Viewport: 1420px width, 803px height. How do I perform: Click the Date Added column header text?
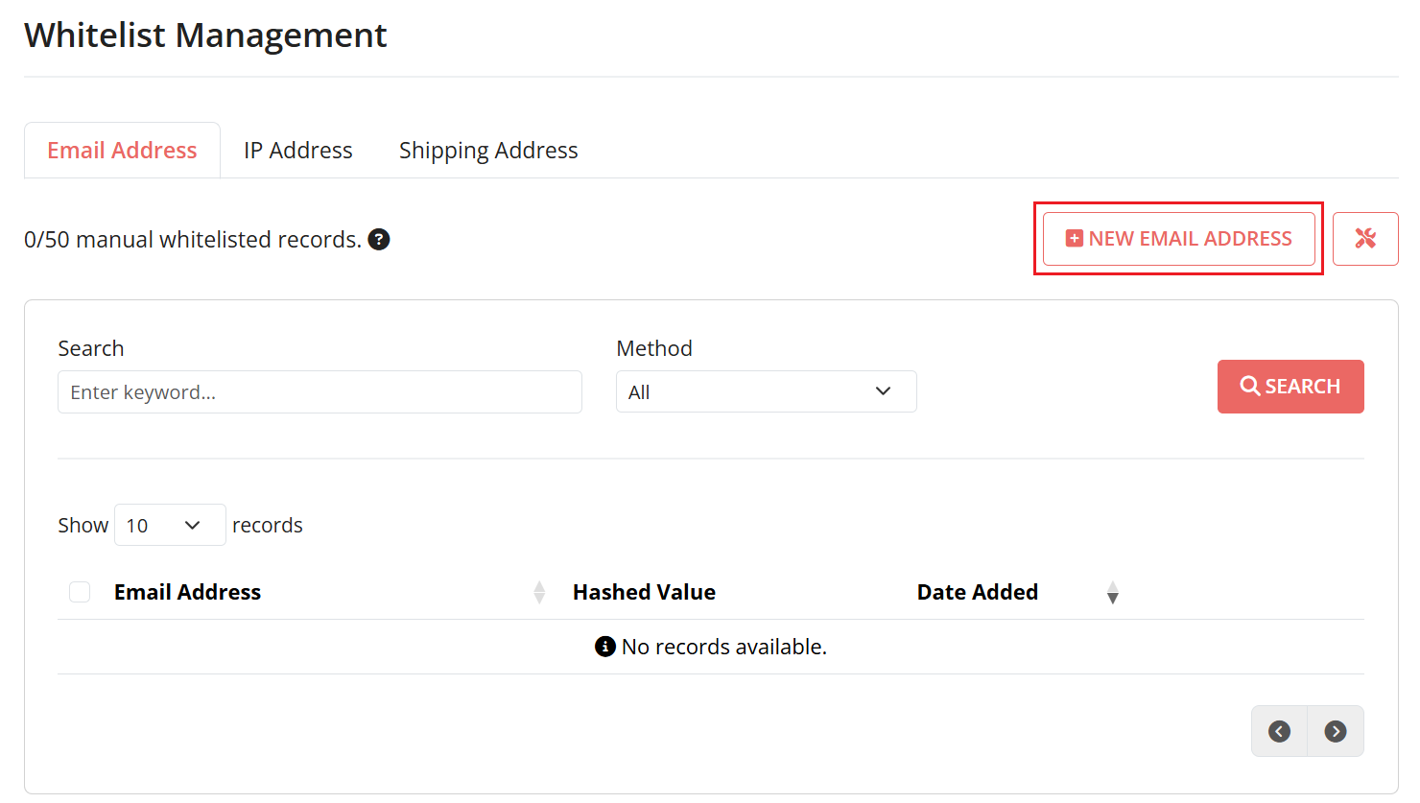point(977,593)
